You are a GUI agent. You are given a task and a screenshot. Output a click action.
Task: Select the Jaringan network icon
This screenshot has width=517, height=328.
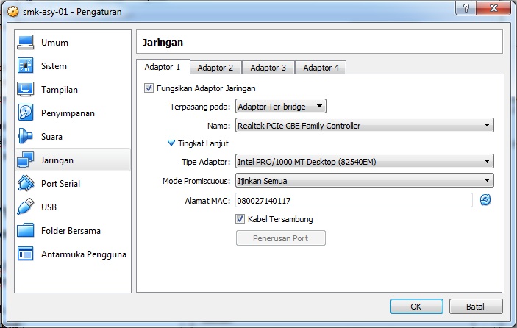[26, 160]
